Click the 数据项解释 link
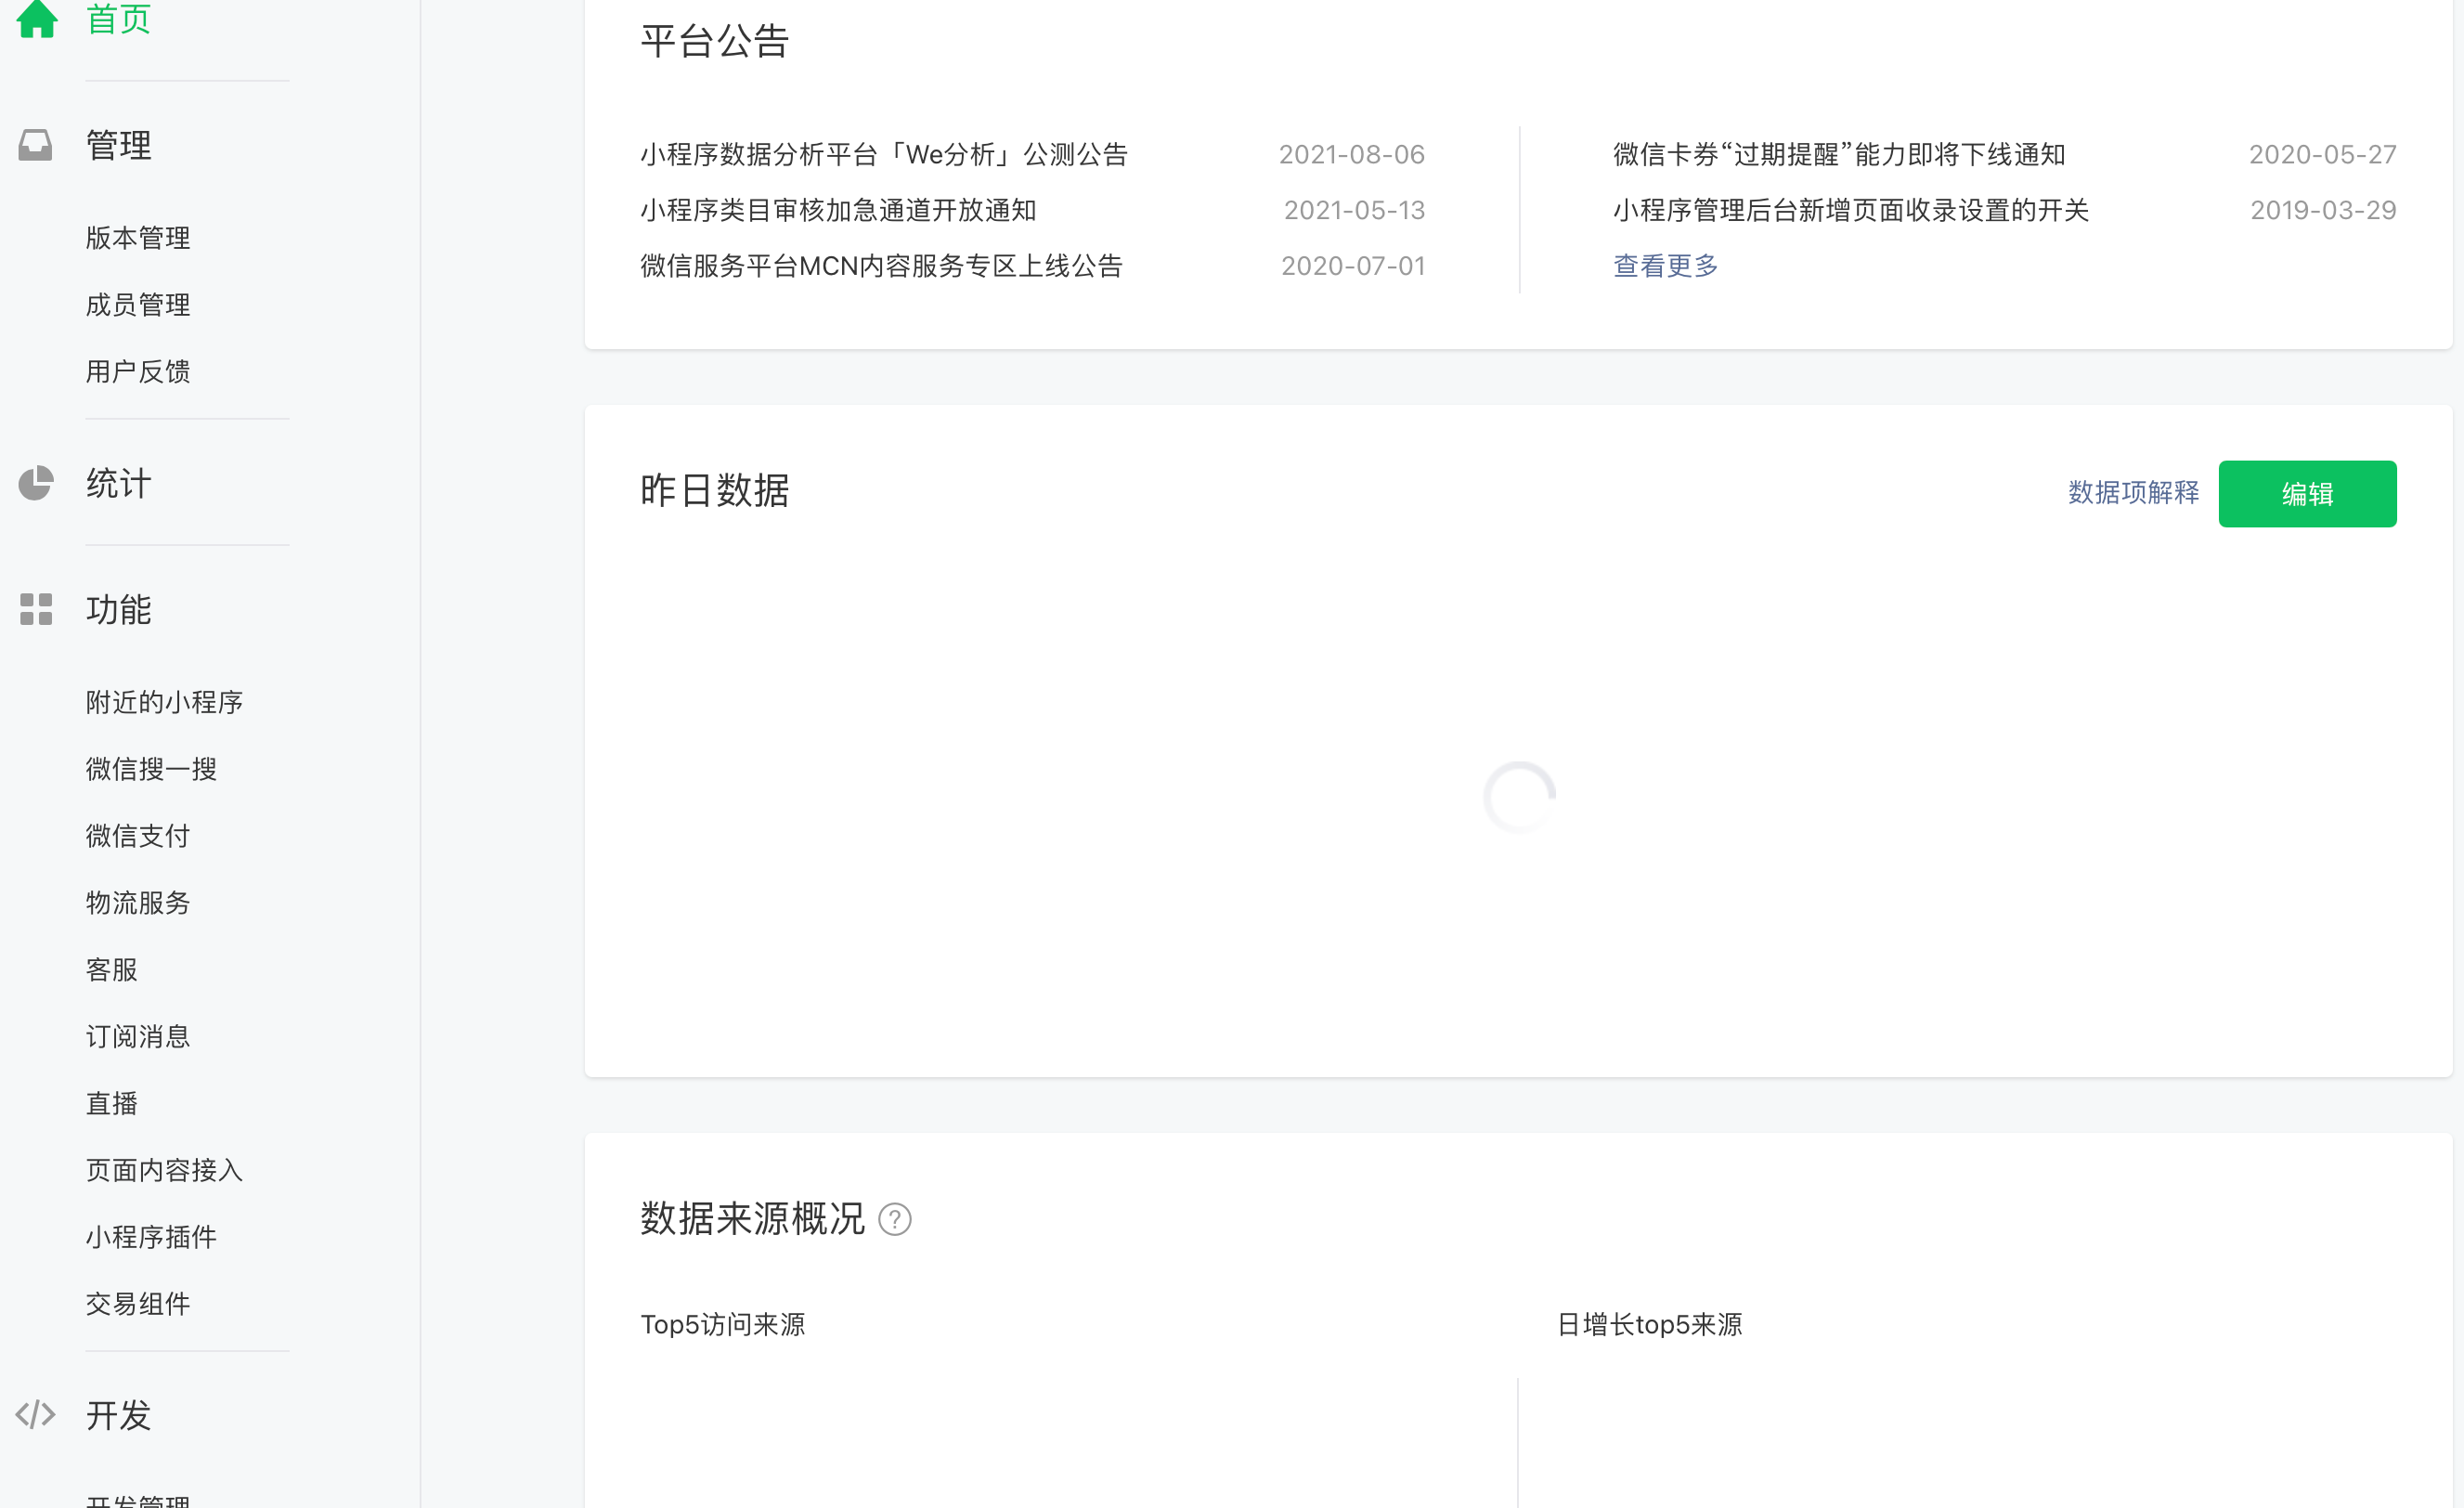2464x1508 pixels. [2131, 493]
